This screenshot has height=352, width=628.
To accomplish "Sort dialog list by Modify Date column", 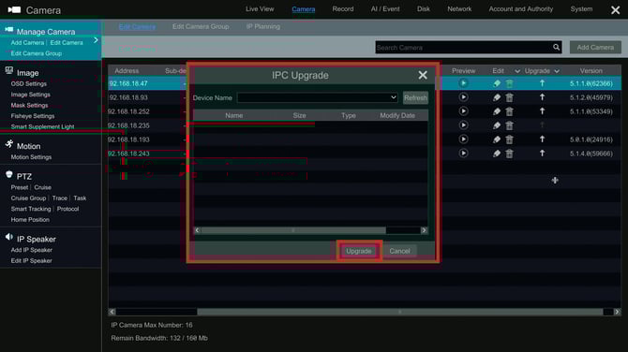I will pyautogui.click(x=397, y=115).
